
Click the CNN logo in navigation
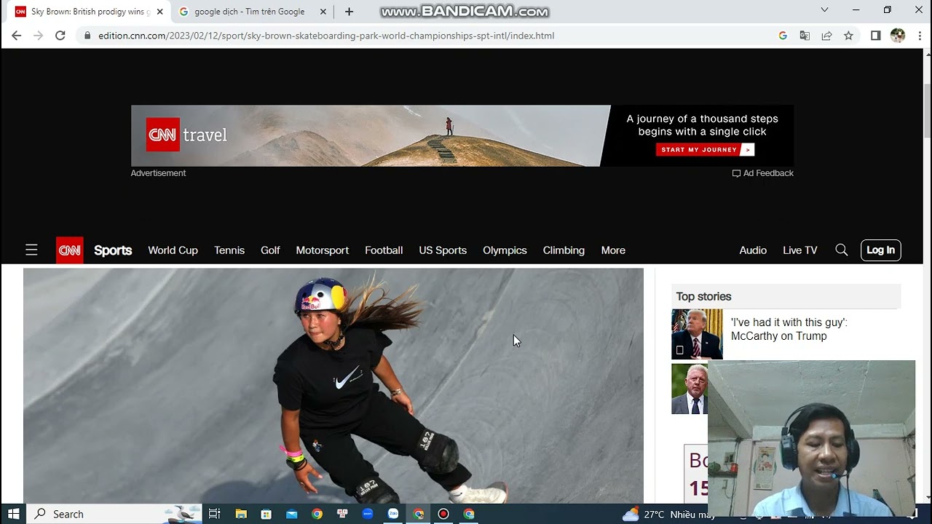coord(70,250)
